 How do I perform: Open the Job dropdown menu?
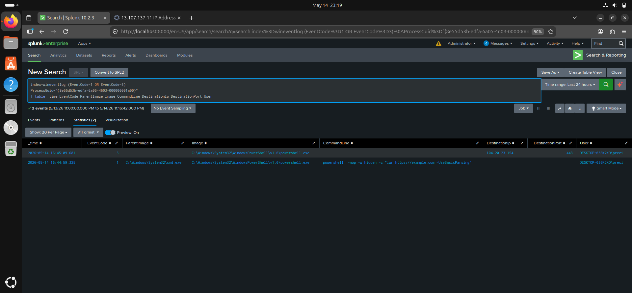click(x=523, y=108)
